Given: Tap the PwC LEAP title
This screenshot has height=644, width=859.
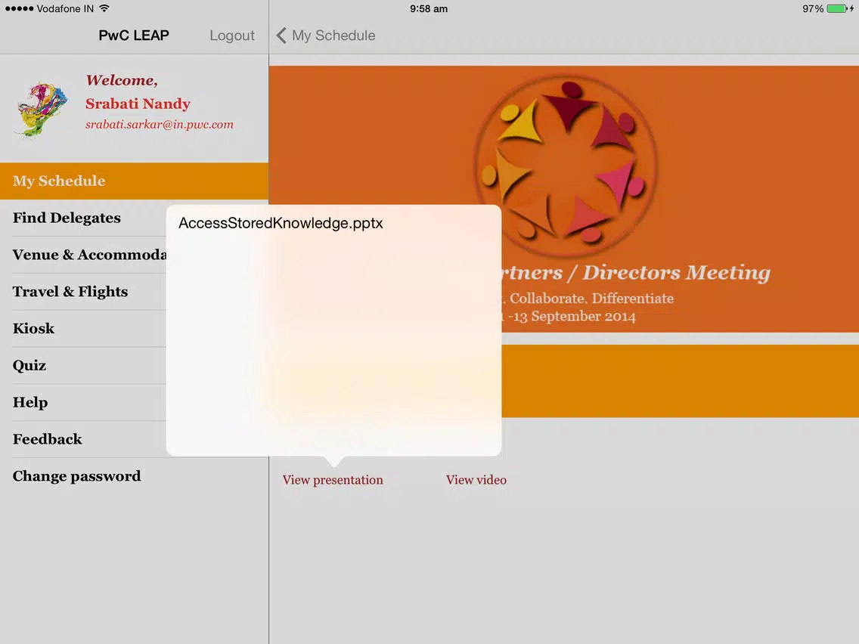Looking at the screenshot, I should [x=134, y=36].
